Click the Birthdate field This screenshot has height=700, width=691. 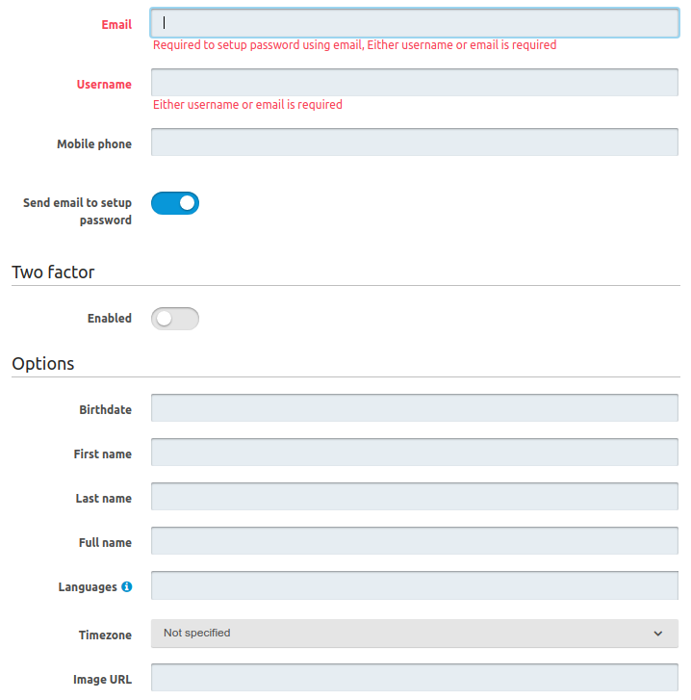coord(414,408)
